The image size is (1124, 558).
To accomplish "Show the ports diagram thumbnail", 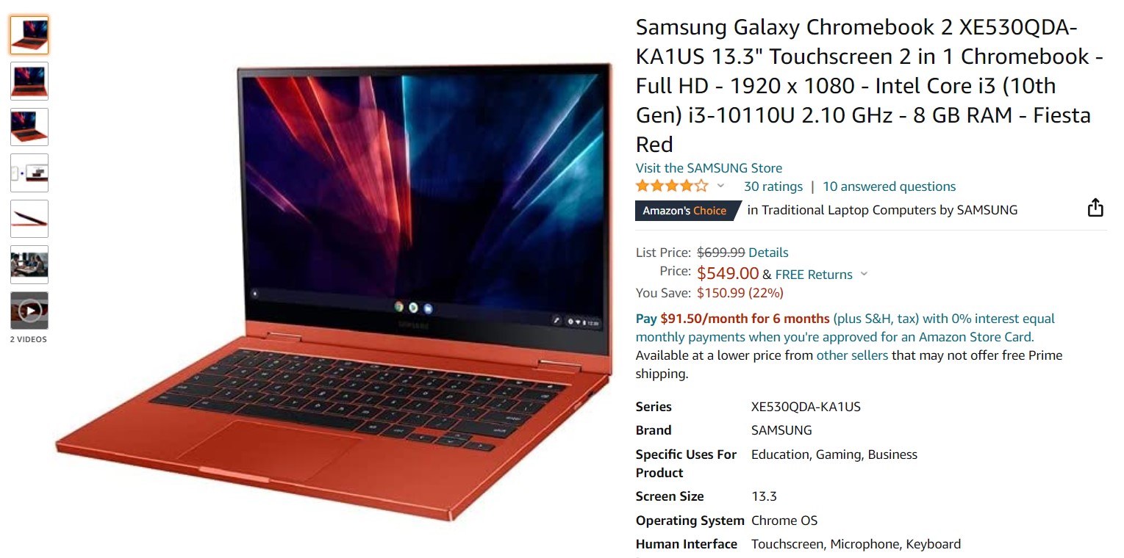I will click(29, 173).
